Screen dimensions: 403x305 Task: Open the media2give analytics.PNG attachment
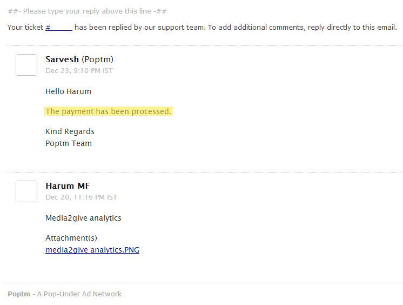pyautogui.click(x=92, y=250)
